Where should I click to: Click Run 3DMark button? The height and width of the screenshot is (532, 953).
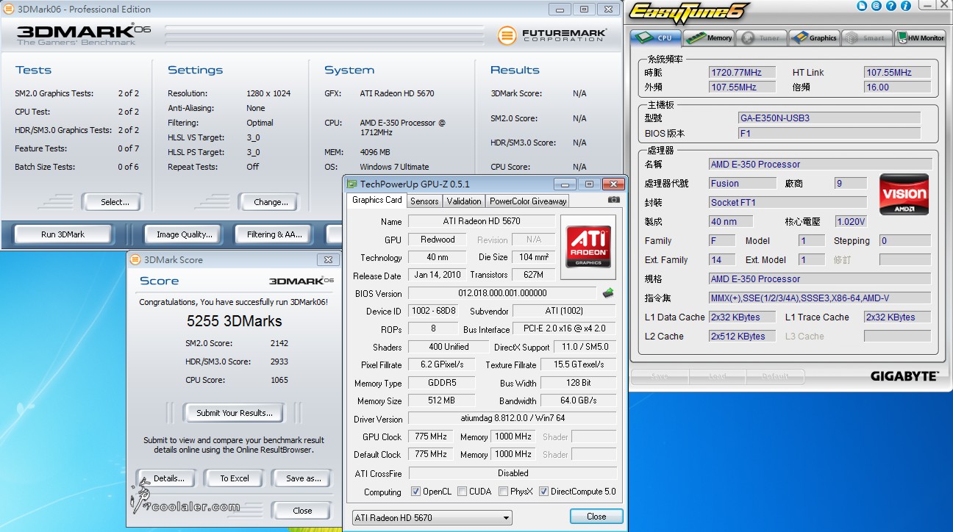63,234
